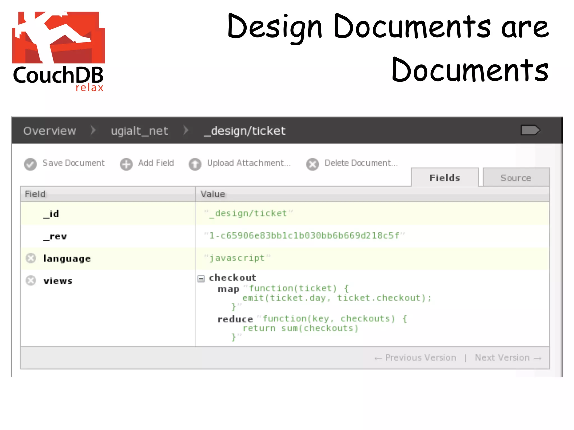
Task: Click the breadcrumb chevron after ugialt_net
Action: (186, 130)
